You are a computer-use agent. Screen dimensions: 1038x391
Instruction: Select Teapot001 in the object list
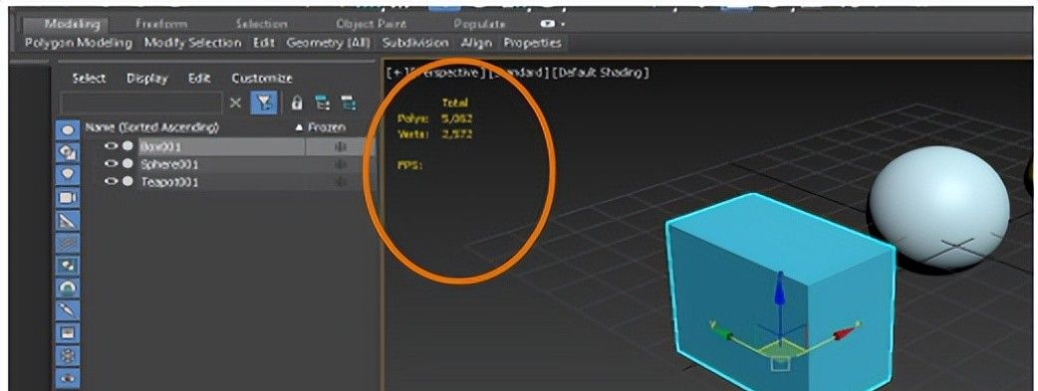169,182
